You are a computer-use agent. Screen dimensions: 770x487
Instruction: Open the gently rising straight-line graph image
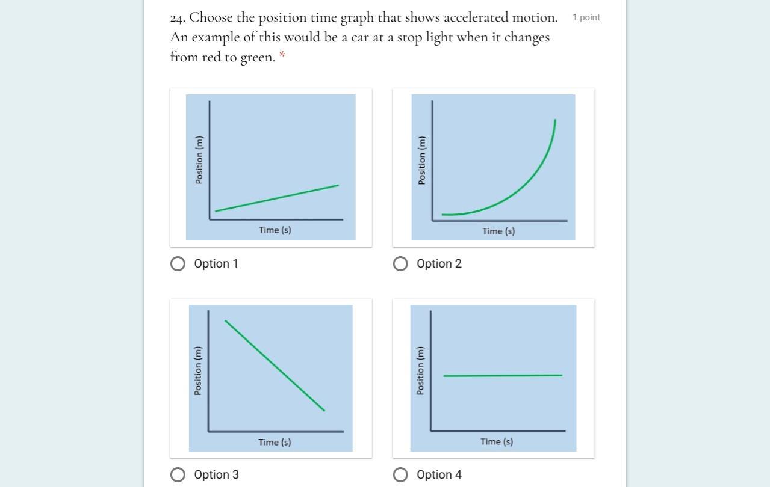pyautogui.click(x=271, y=167)
